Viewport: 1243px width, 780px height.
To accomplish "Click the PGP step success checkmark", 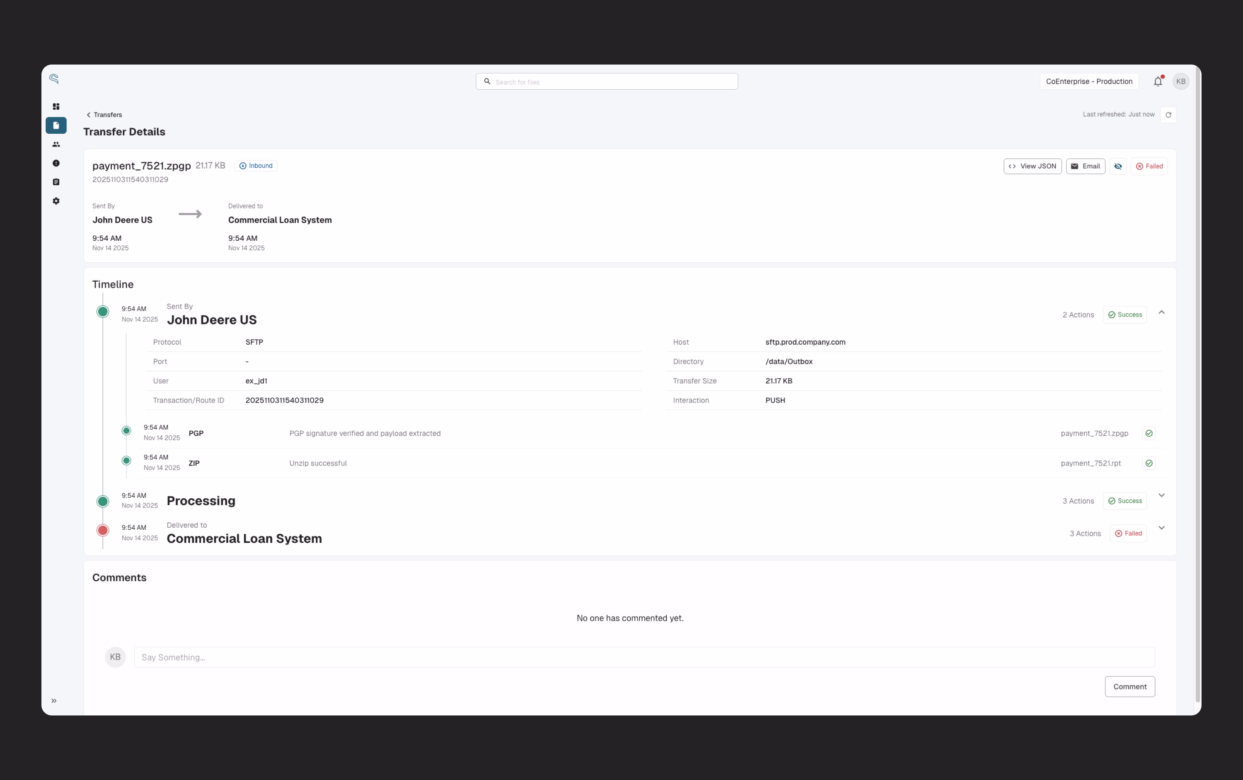I will click(x=1149, y=433).
